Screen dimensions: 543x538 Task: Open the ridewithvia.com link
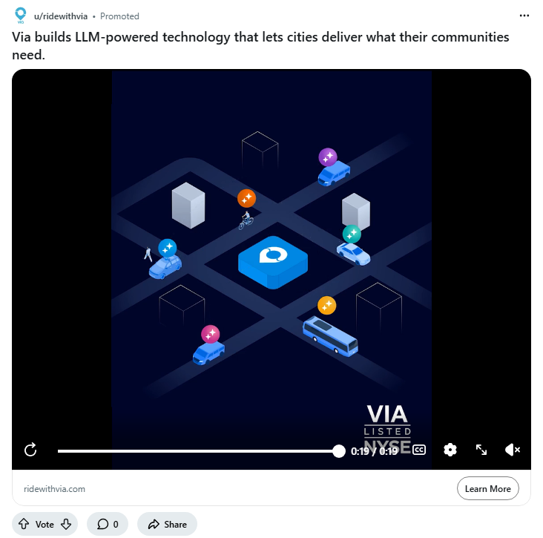point(54,489)
